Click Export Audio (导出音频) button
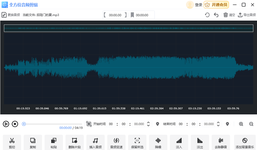Screen dimensions: 257x150 tap(247, 15)
